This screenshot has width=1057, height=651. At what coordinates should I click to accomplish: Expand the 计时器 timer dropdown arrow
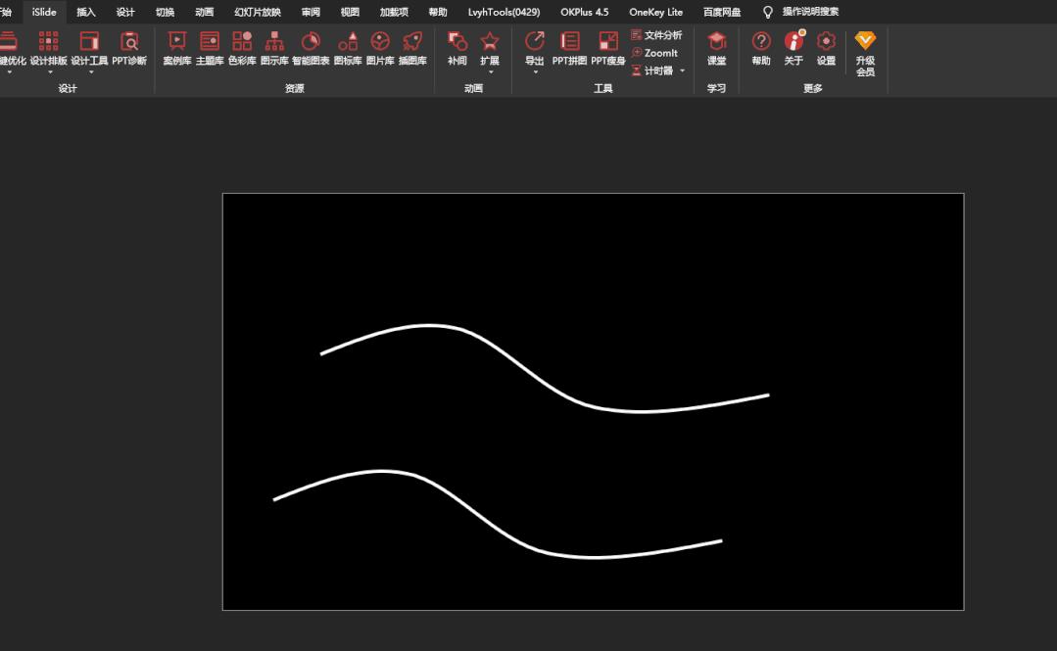click(682, 70)
